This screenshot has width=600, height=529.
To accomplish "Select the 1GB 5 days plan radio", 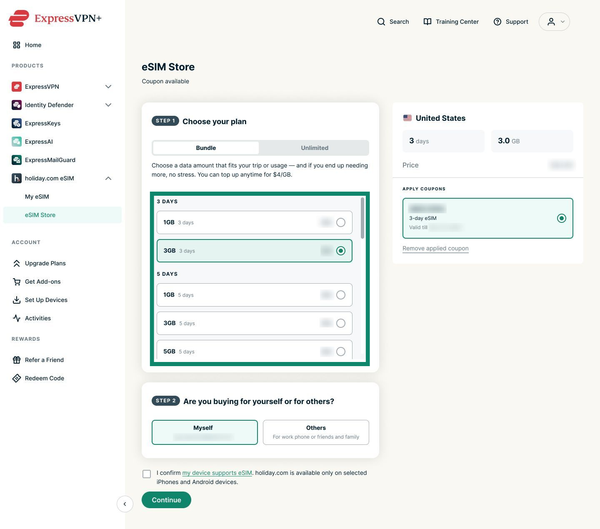I will point(341,295).
